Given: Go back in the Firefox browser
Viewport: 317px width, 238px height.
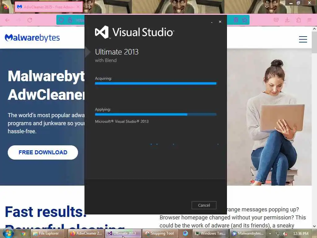Looking at the screenshot, I should (7, 20).
